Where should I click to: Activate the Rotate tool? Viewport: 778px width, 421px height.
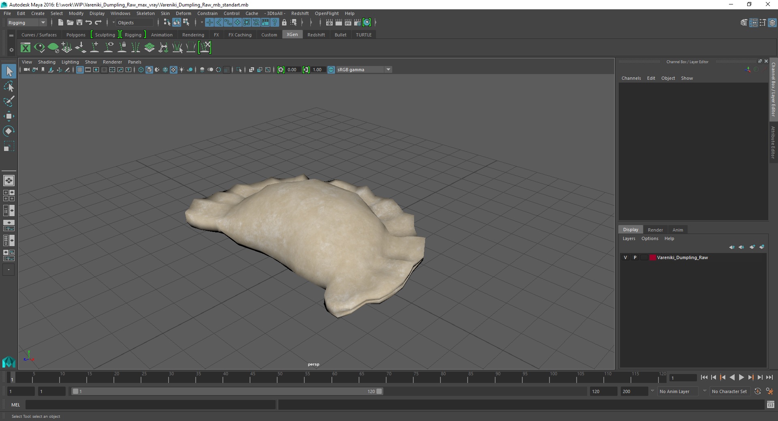coord(9,131)
